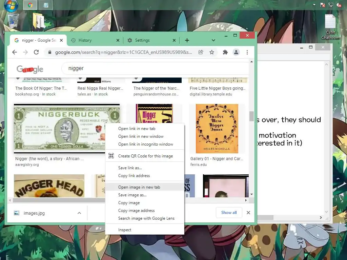Open the Chrome profile avatar
Viewport: 347px width, 260px height.
(x=236, y=52)
